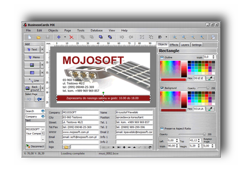Open a file with the folder icon
Image resolution: width=242 pixels, height=179 pixels.
coord(38,37)
